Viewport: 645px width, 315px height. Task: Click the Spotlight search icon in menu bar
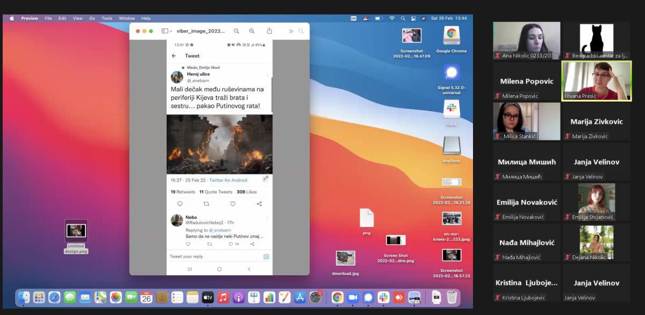tap(403, 18)
